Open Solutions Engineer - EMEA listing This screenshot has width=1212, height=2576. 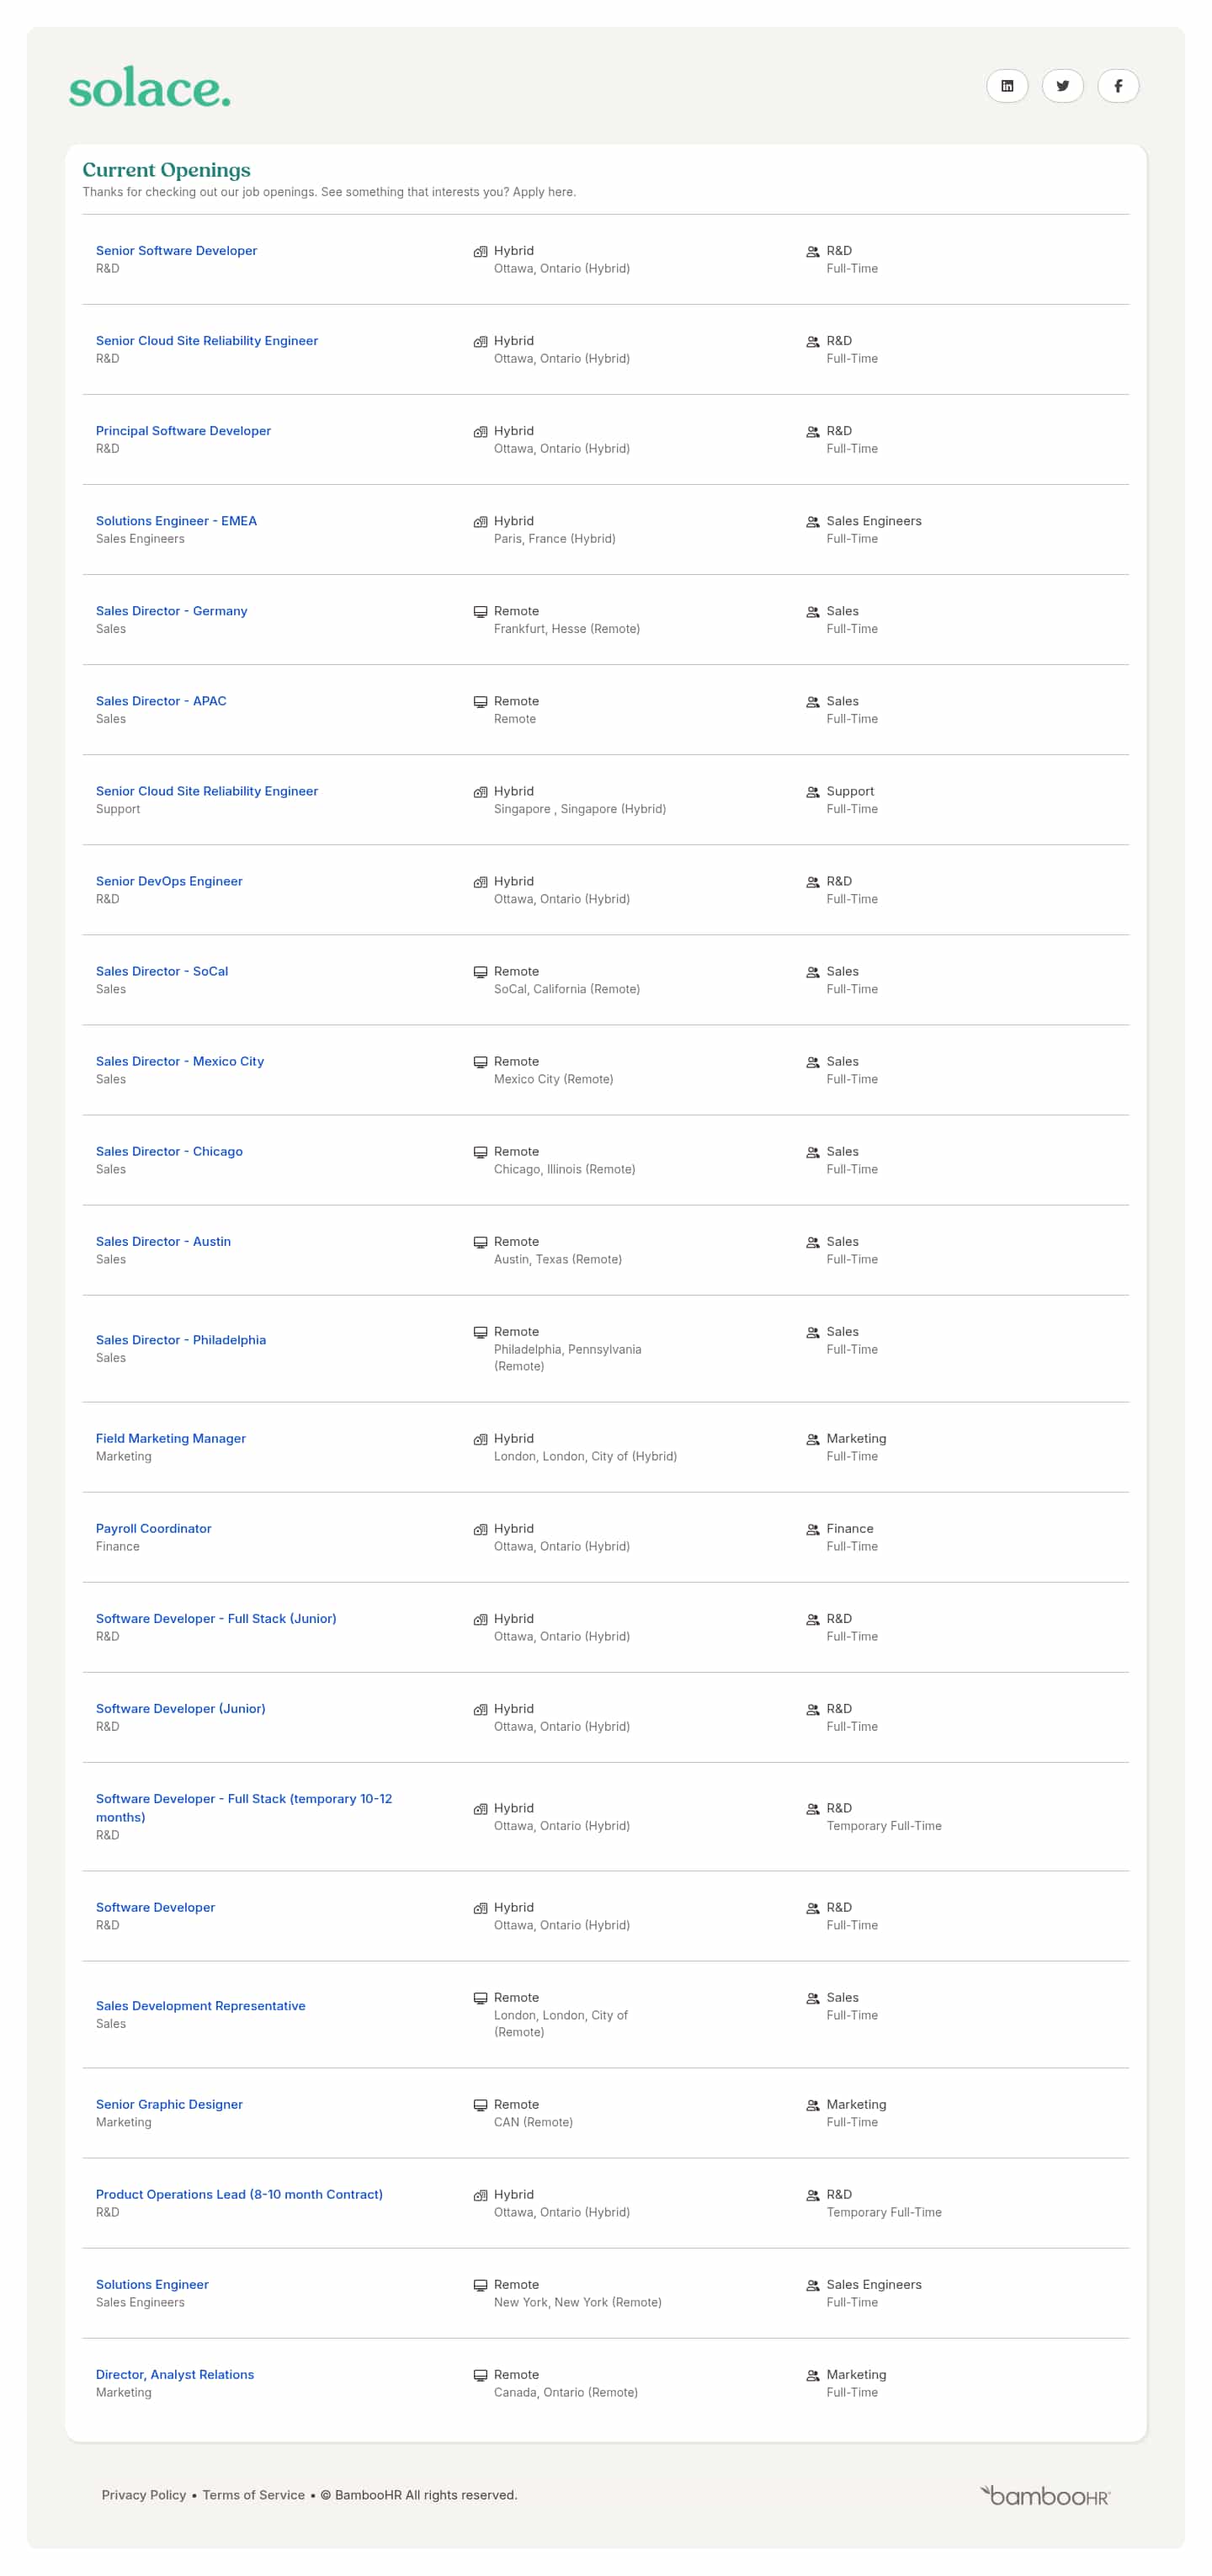(x=176, y=521)
